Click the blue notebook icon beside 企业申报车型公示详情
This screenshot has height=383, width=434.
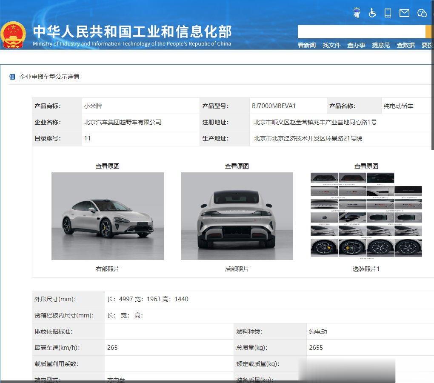click(x=12, y=77)
